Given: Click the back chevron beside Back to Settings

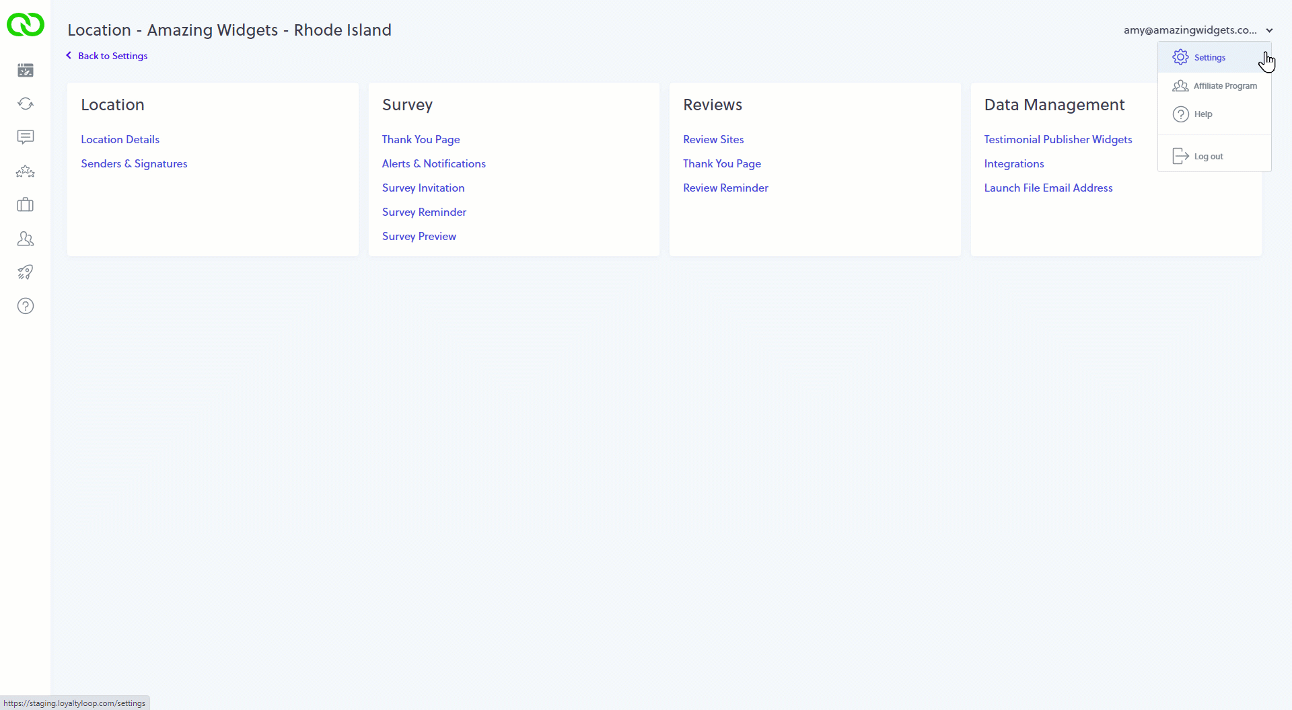Looking at the screenshot, I should (x=69, y=56).
